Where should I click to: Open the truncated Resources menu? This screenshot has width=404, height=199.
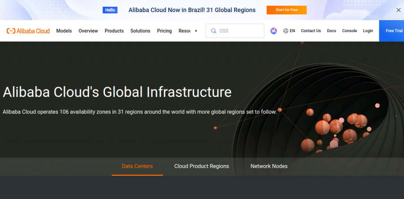(184, 31)
